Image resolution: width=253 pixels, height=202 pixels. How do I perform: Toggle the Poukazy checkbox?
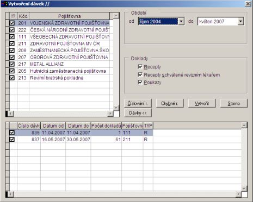(140, 83)
